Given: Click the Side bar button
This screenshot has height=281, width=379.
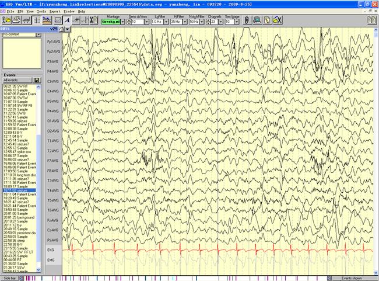Looking at the screenshot, I should pos(10,278).
